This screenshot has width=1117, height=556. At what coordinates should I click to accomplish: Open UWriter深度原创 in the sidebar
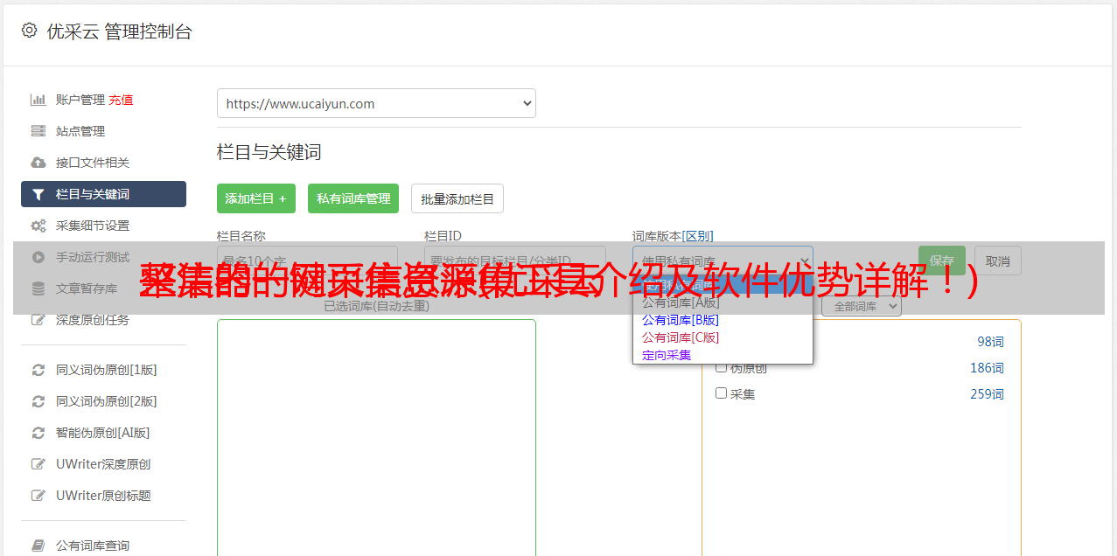click(103, 464)
